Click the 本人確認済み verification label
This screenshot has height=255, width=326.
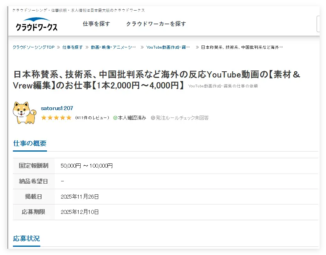[x=132, y=118]
